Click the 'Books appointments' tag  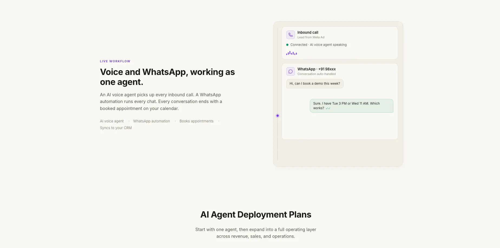coord(196,121)
